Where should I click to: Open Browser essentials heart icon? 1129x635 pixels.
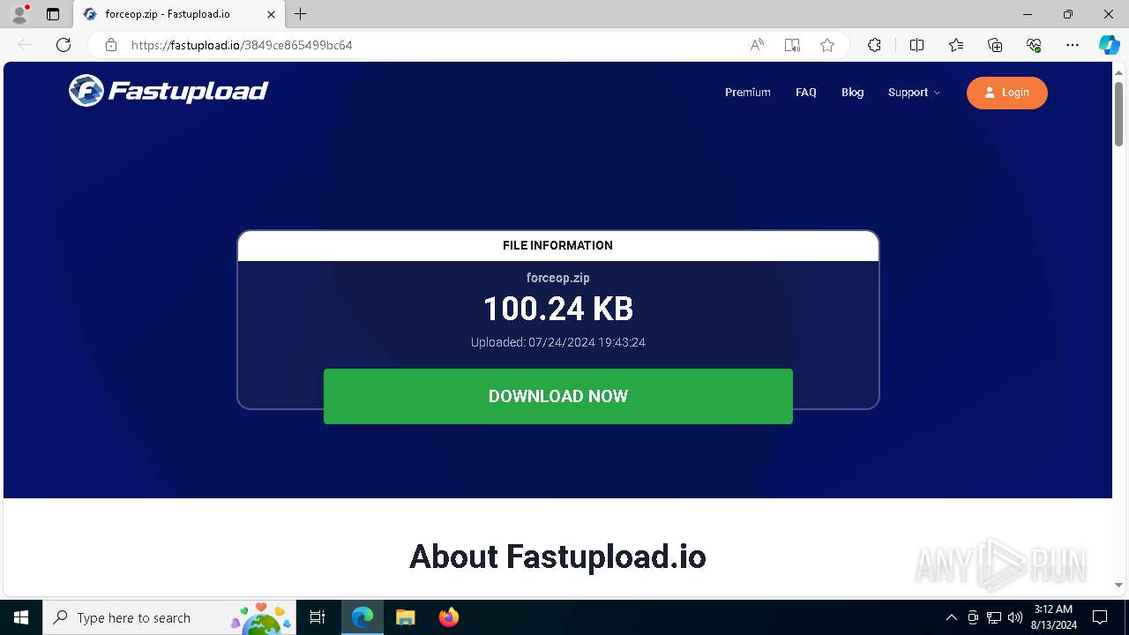[1034, 45]
